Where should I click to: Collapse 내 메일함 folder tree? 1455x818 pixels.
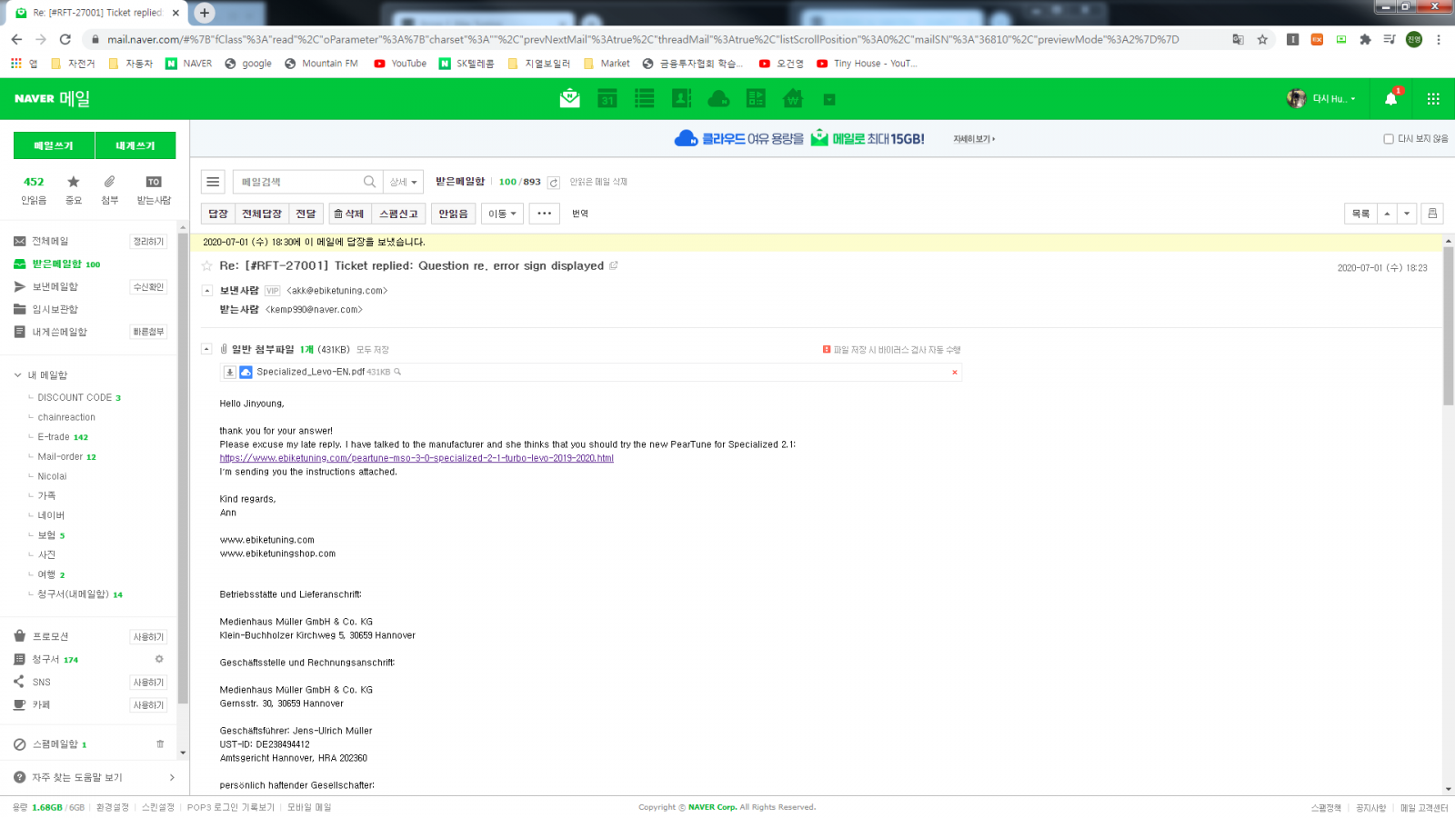17,374
